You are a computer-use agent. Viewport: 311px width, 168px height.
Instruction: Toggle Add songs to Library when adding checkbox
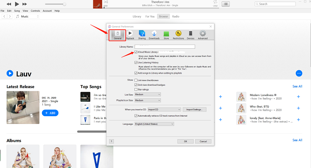click(136, 73)
